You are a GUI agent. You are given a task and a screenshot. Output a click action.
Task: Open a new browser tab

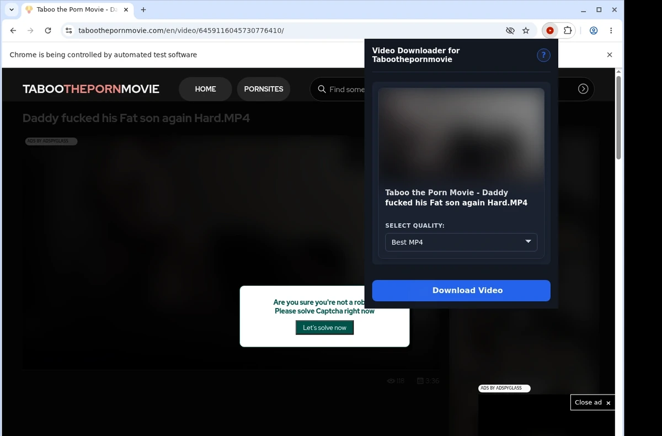pyautogui.click(x=143, y=9)
